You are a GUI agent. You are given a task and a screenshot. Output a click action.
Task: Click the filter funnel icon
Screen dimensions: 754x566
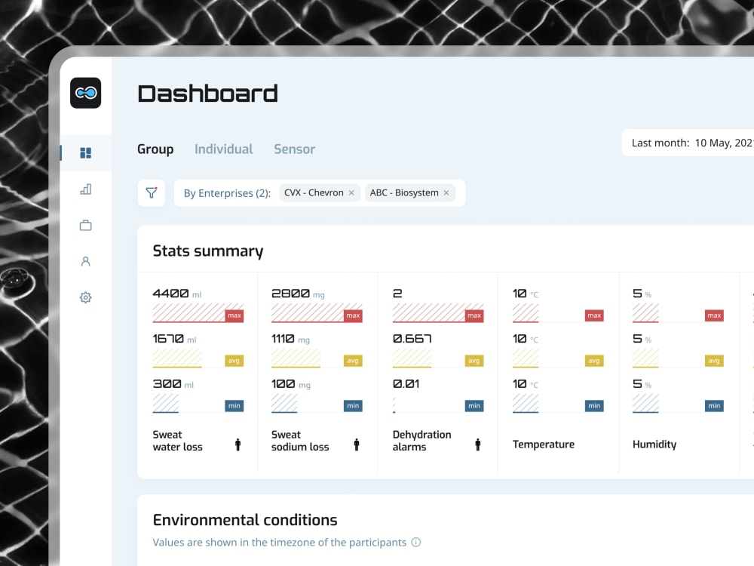[152, 193]
